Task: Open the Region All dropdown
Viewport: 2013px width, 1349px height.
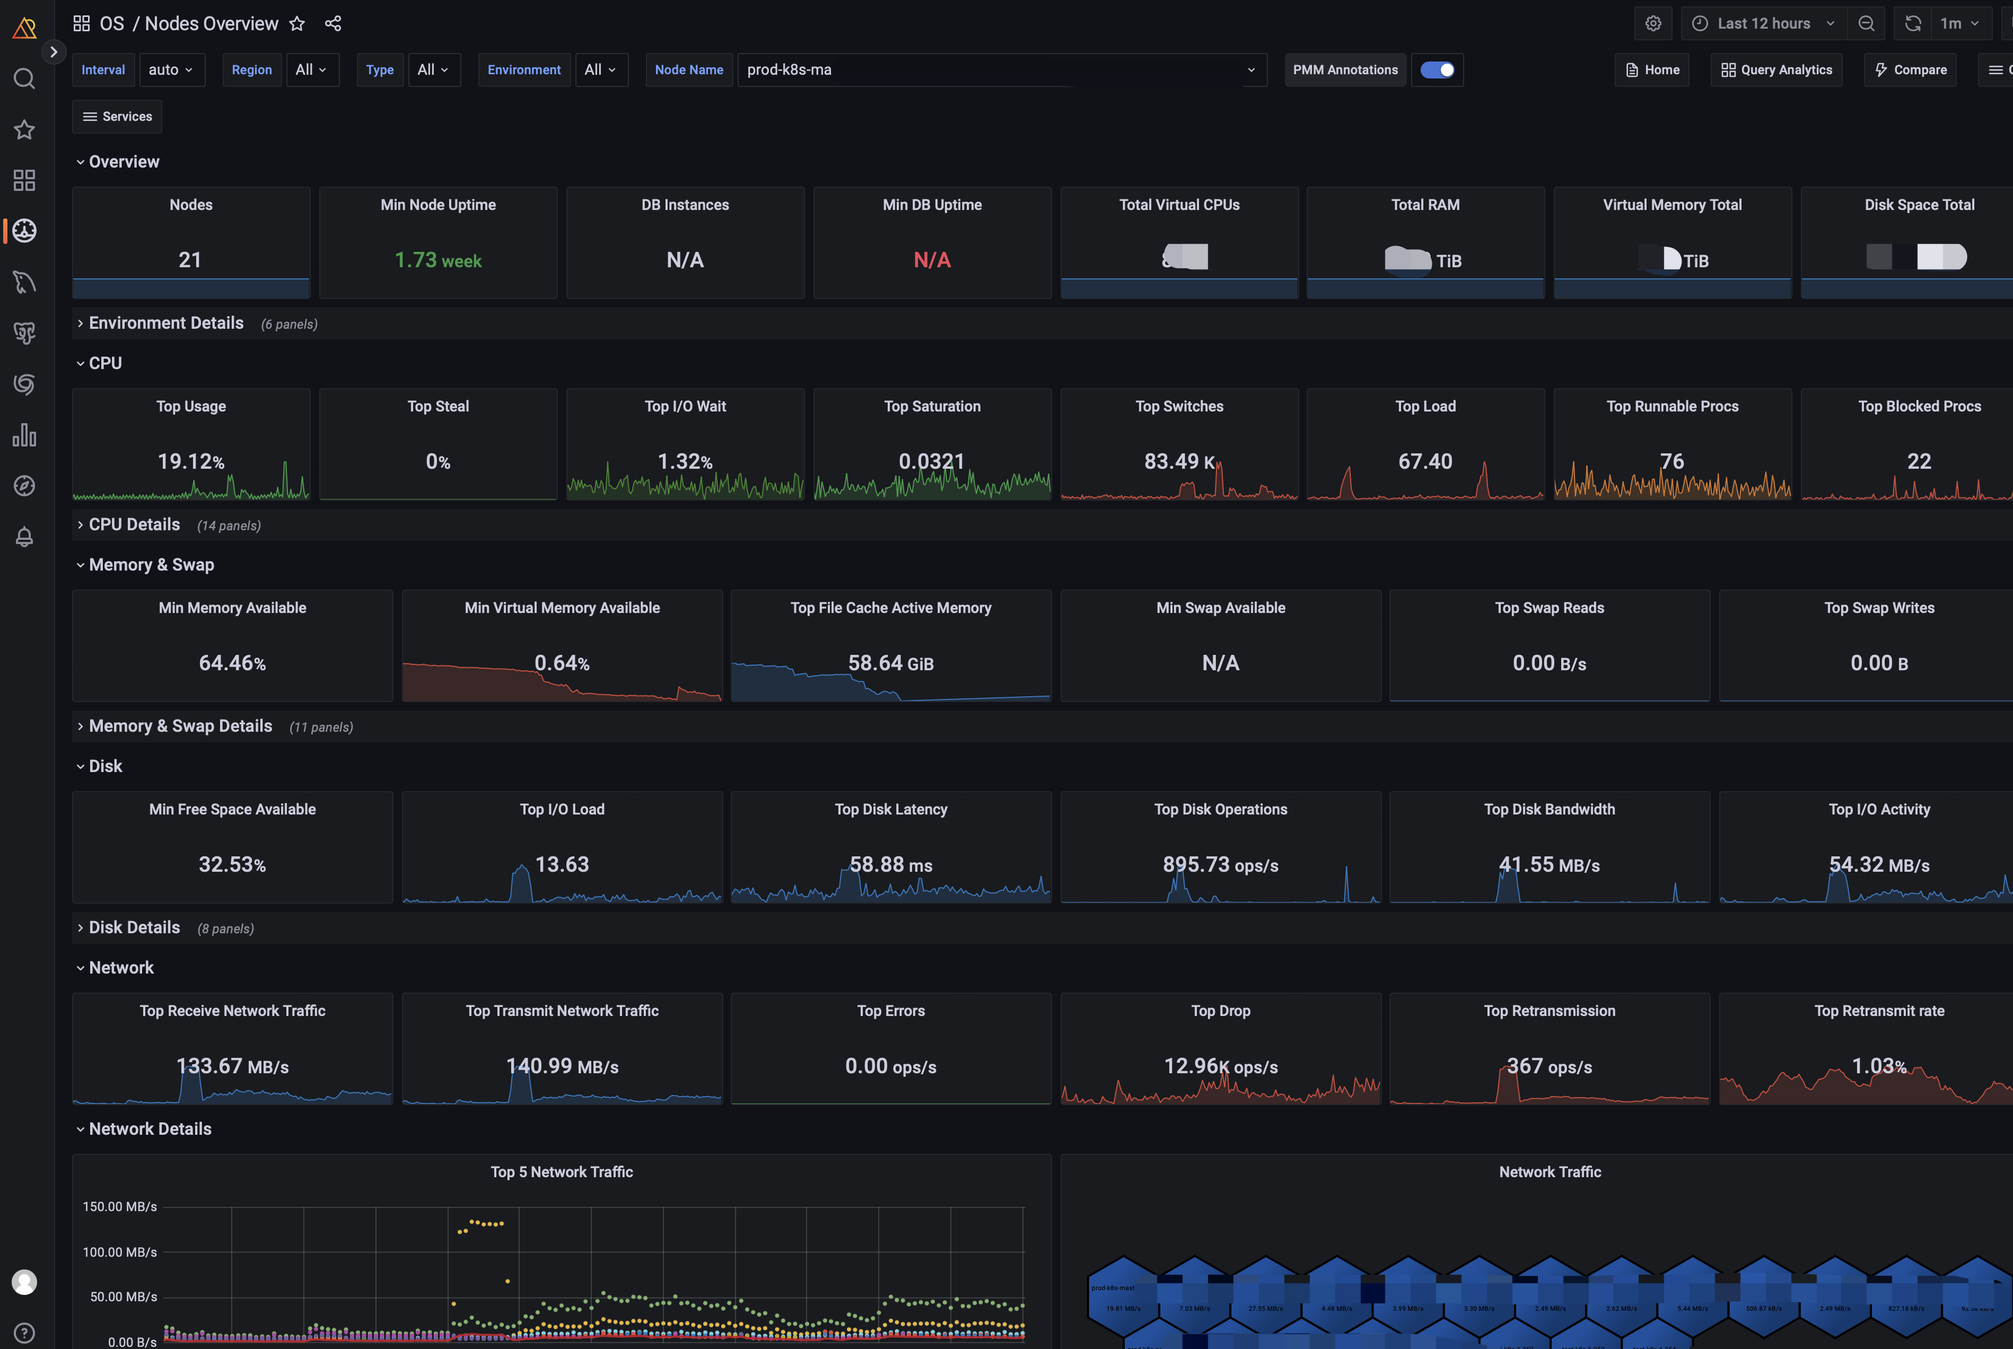Action: point(311,69)
